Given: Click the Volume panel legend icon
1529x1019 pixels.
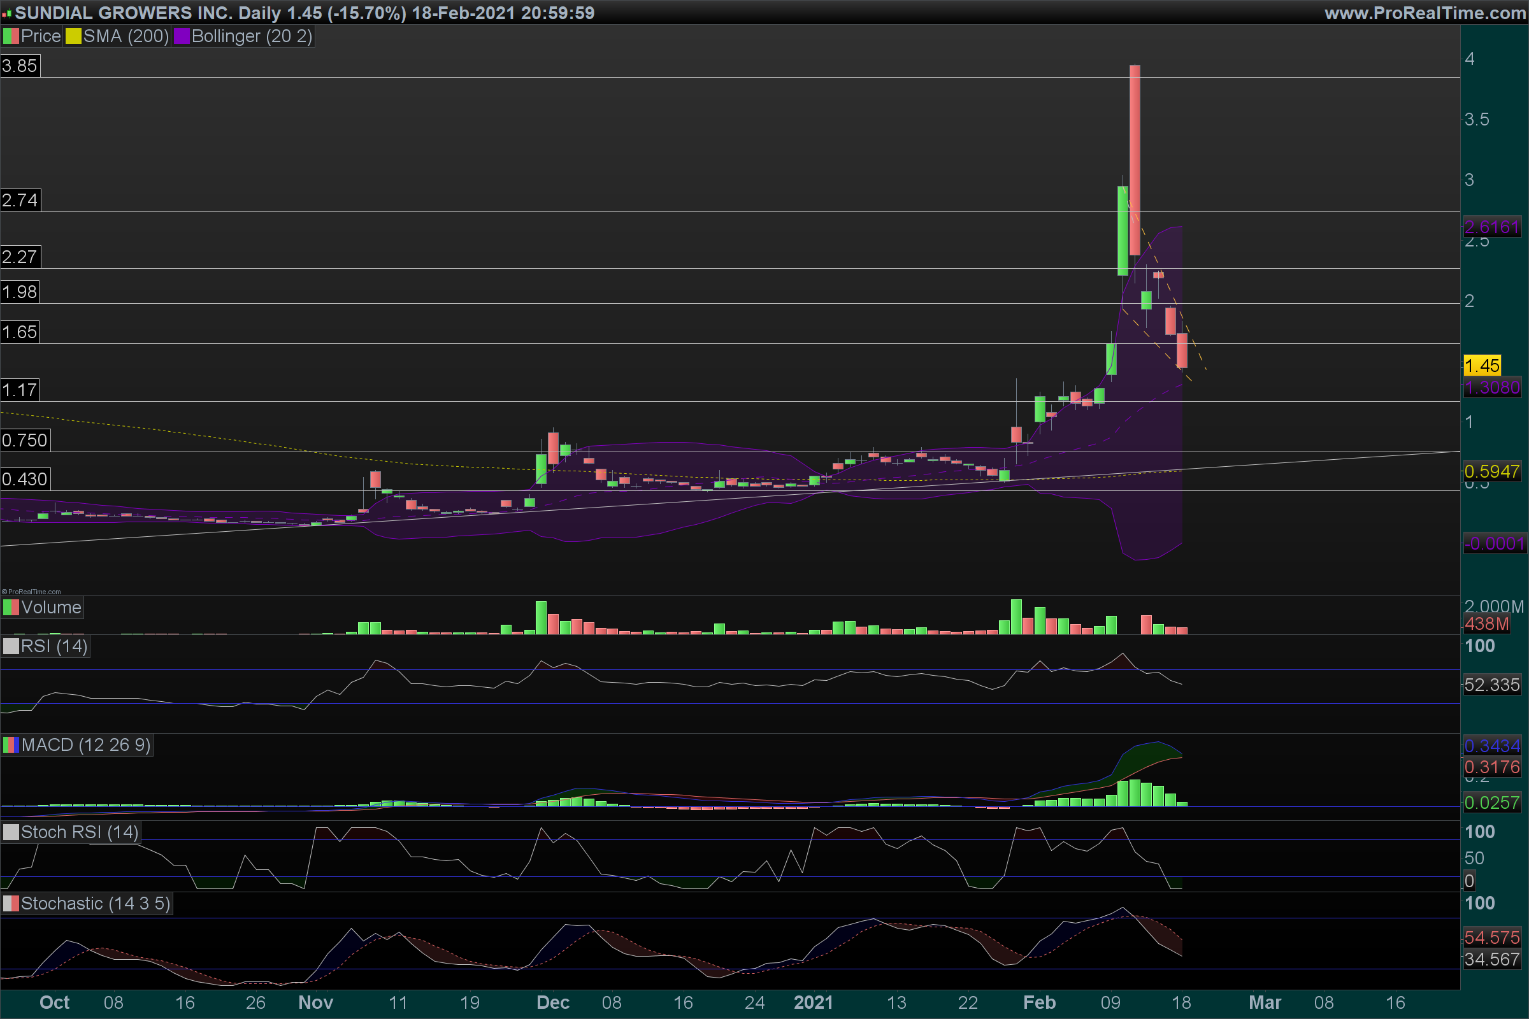Looking at the screenshot, I should coord(11,608).
